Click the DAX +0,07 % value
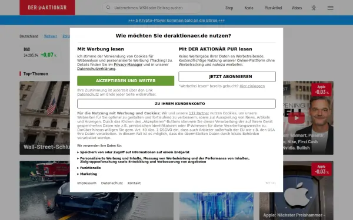The height and width of the screenshot is (220, 353). [x=48, y=55]
